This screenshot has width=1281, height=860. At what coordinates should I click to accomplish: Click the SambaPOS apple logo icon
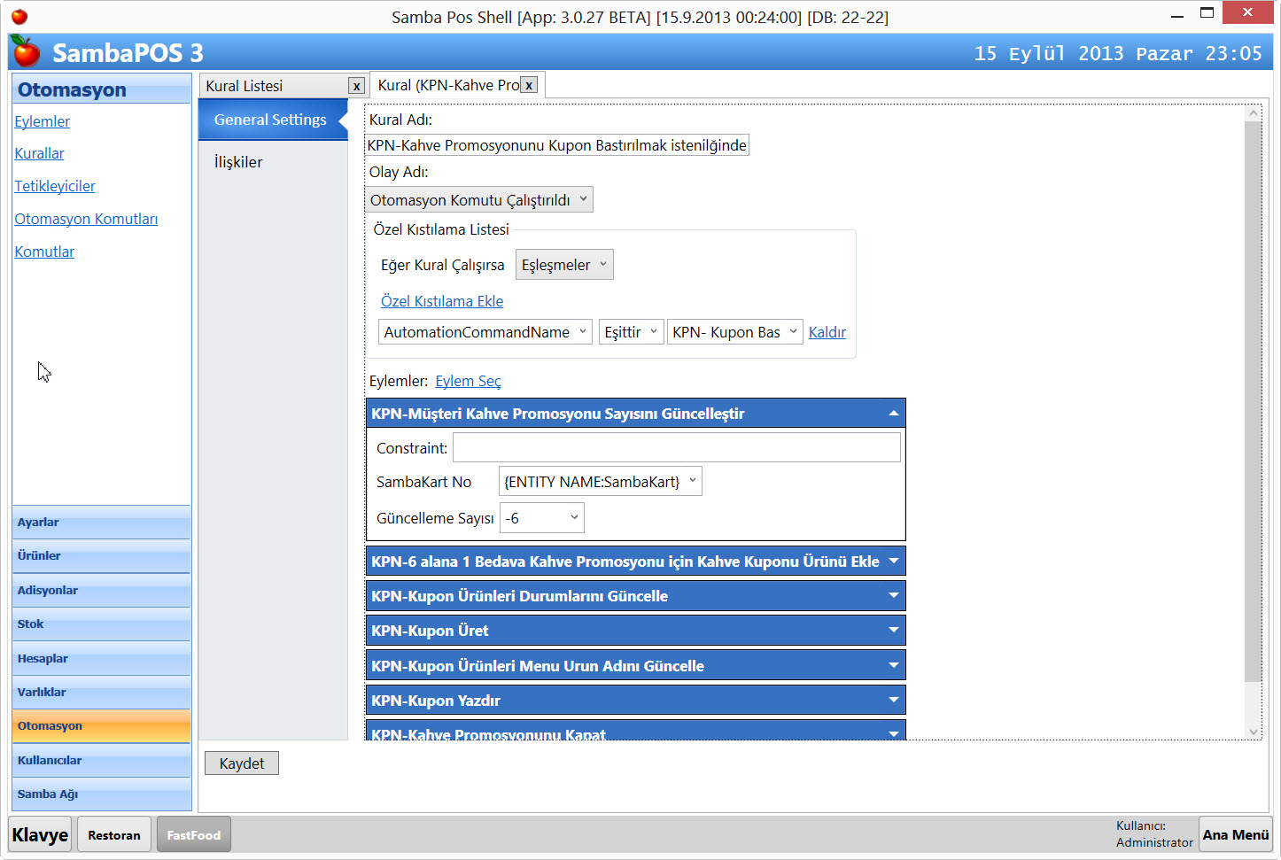(26, 52)
